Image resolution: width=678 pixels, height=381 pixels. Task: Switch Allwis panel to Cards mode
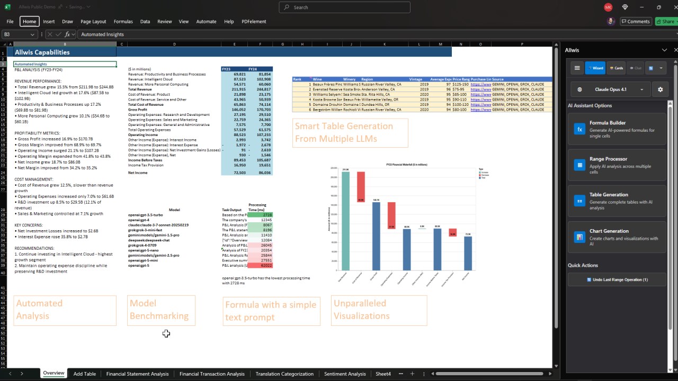point(615,68)
